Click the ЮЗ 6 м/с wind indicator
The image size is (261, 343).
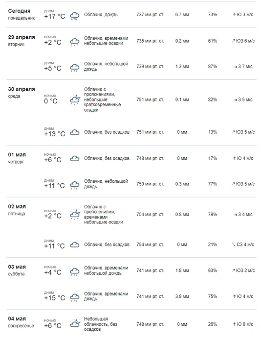click(243, 41)
